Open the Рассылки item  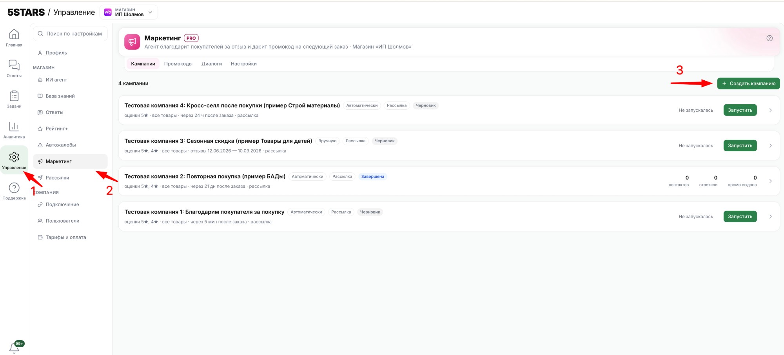click(70, 177)
